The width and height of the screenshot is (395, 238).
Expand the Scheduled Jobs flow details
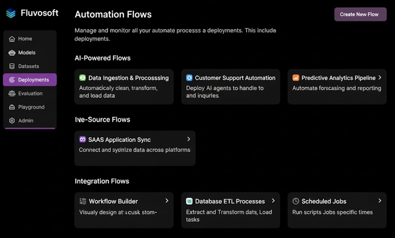pyautogui.click(x=379, y=200)
